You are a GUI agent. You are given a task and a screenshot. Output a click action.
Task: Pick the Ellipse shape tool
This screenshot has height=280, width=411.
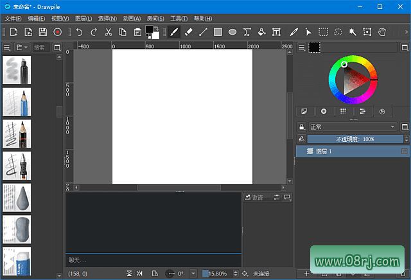[232, 31]
